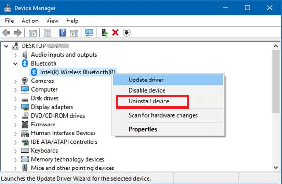The image size is (282, 184).
Task: Select the Keyboards label
Action: (45, 151)
